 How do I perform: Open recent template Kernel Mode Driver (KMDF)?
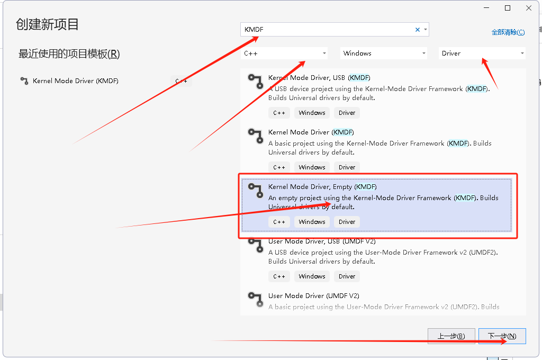coord(75,81)
